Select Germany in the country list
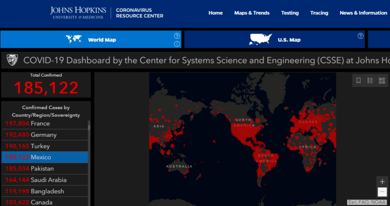This screenshot has width=390, height=206. click(x=45, y=135)
